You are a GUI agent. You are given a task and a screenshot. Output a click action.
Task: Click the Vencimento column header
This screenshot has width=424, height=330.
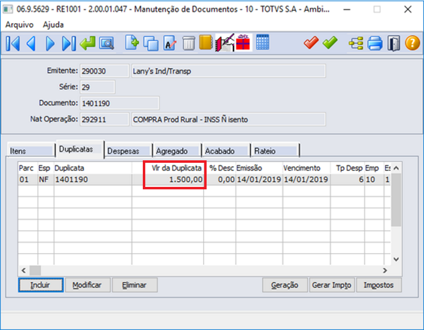click(306, 168)
